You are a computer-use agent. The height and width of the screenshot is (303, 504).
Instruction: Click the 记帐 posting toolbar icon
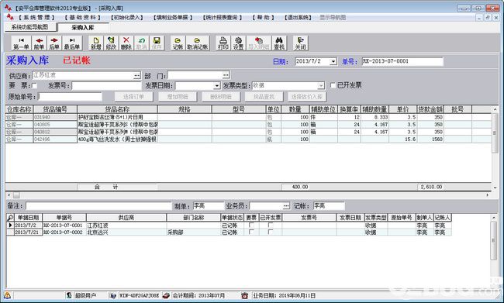(x=178, y=43)
